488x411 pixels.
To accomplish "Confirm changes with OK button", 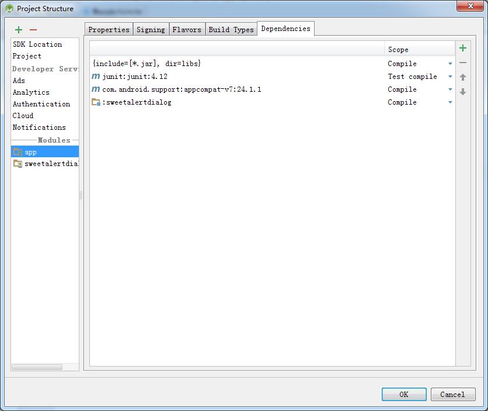I will [404, 394].
